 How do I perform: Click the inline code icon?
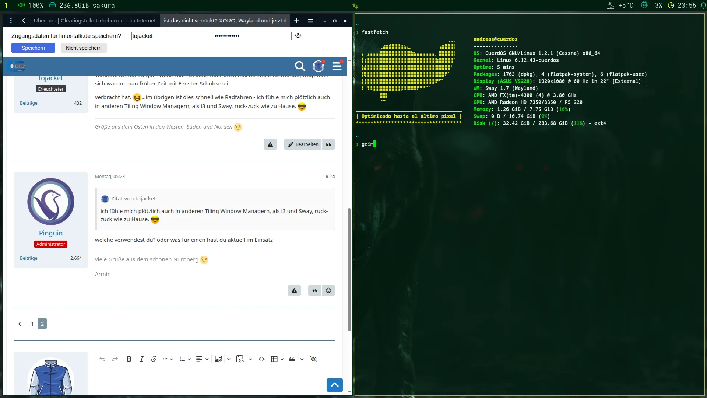pos(262,359)
